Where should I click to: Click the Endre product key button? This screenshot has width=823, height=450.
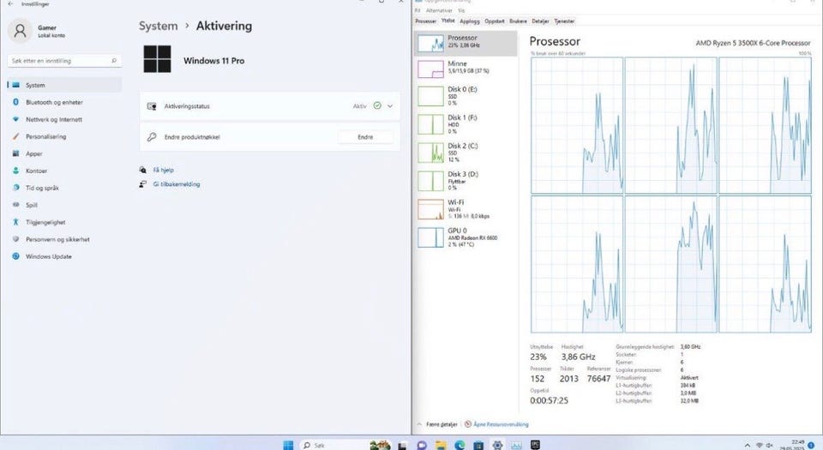(365, 137)
